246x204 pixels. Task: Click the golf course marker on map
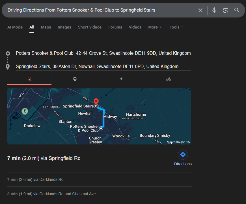pyautogui.click(x=25, y=111)
